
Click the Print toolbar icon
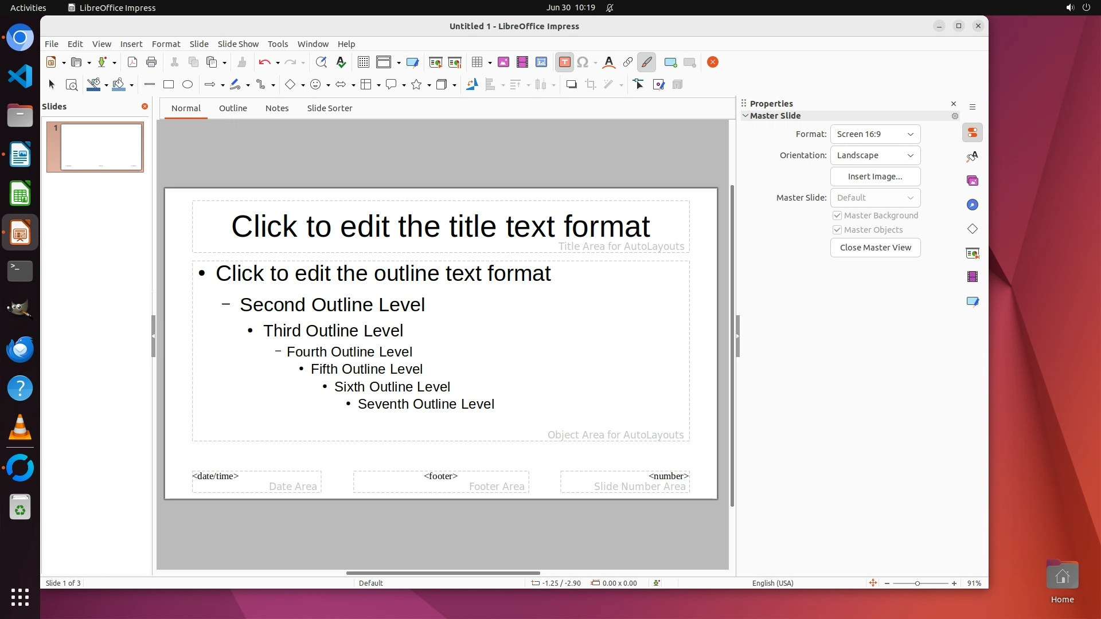tap(151, 62)
